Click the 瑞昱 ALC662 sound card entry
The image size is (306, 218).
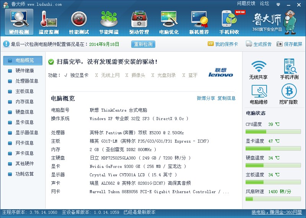(140, 183)
